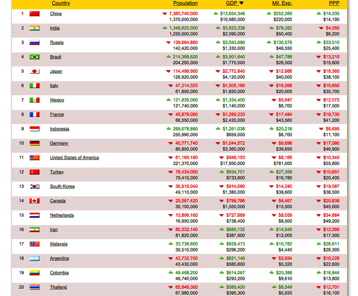Click the China flag icon
Viewport: 358px width, 296px height.
(34, 14)
